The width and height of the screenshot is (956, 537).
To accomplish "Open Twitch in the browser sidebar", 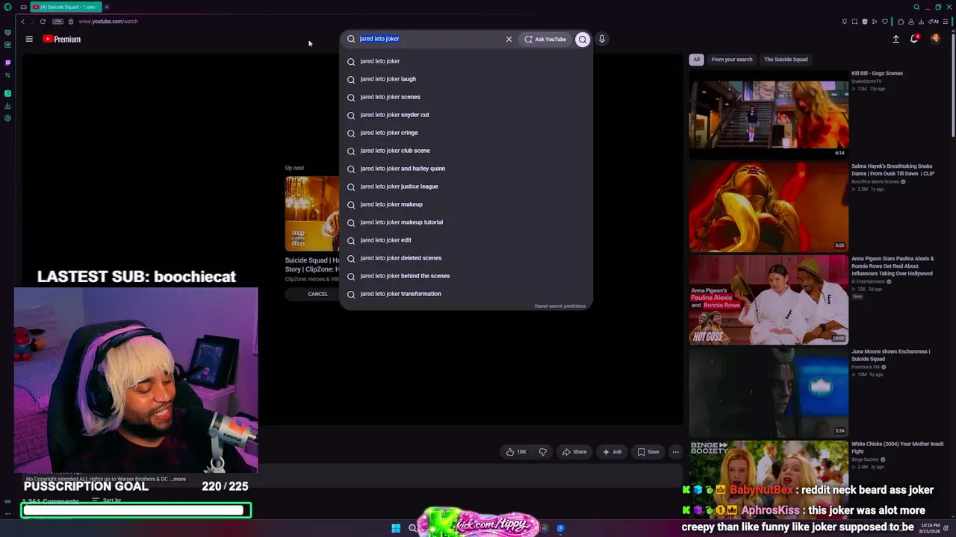I will 7,63.
